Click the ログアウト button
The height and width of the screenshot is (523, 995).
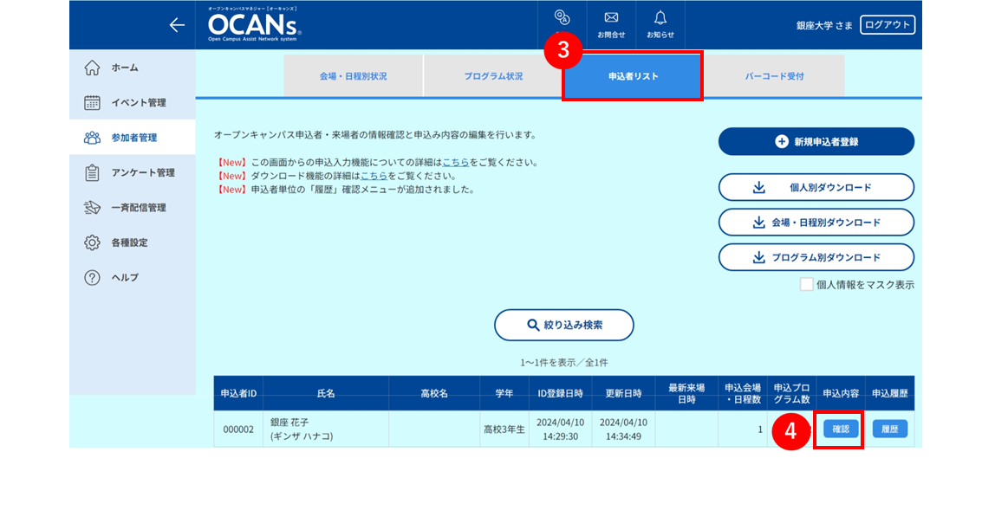pos(888,25)
